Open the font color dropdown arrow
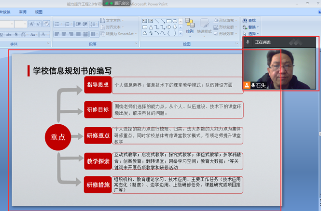Image resolution: width=321 pixels, height=211 pixels. pos(48,34)
